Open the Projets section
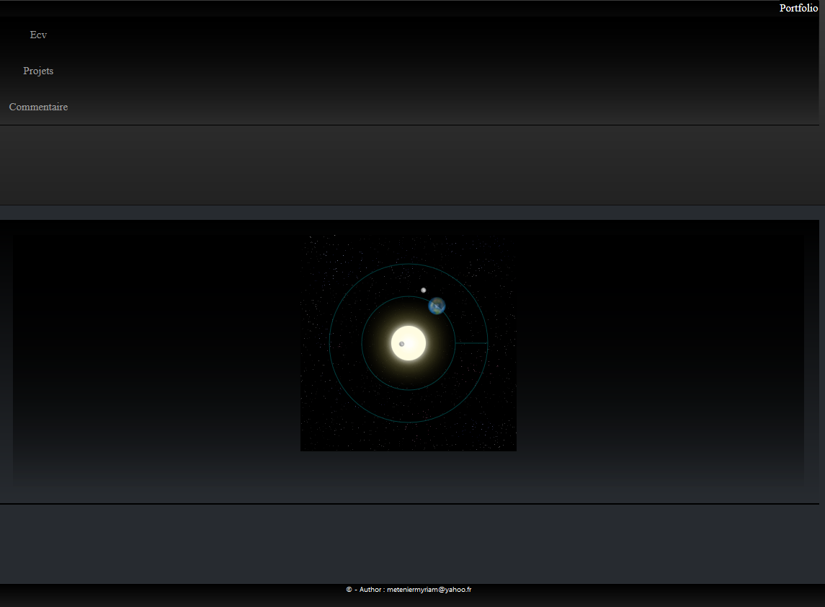 (38, 71)
